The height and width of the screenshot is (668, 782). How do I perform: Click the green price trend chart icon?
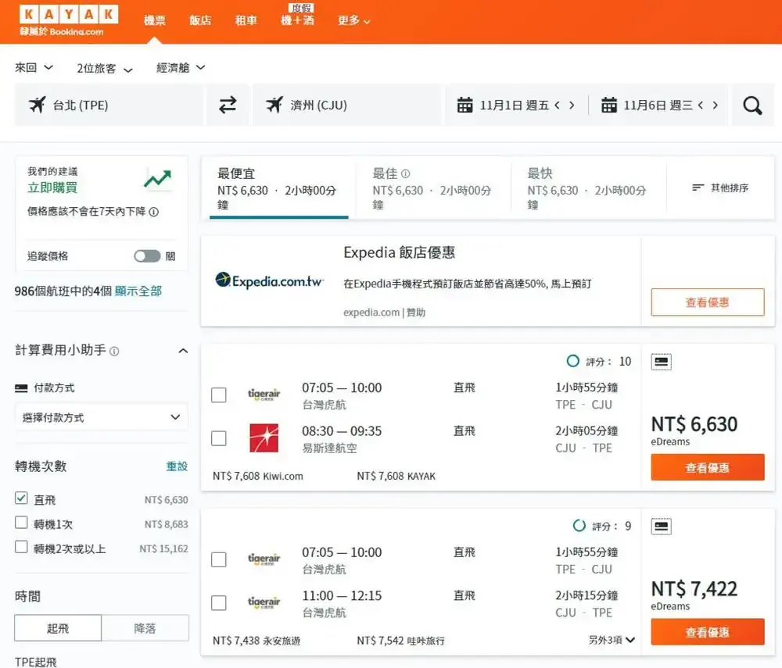[158, 179]
